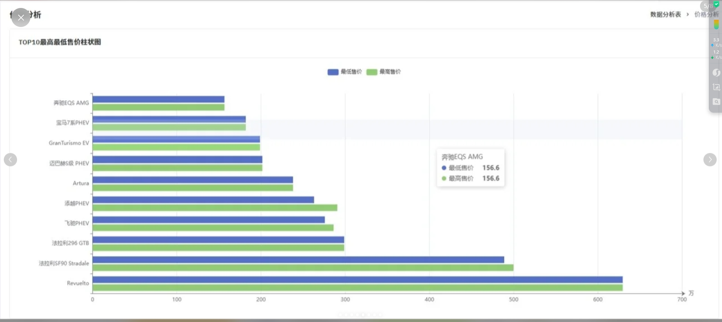Open the 价格分析 breadcrumb link
This screenshot has height=322, width=722.
tap(706, 14)
